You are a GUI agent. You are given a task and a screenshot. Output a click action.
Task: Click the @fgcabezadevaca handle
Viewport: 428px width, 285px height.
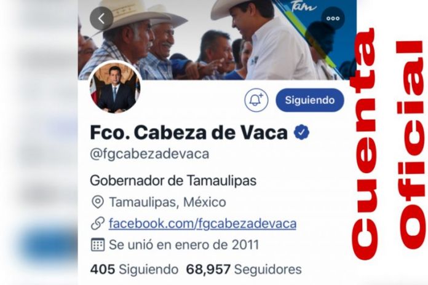149,154
